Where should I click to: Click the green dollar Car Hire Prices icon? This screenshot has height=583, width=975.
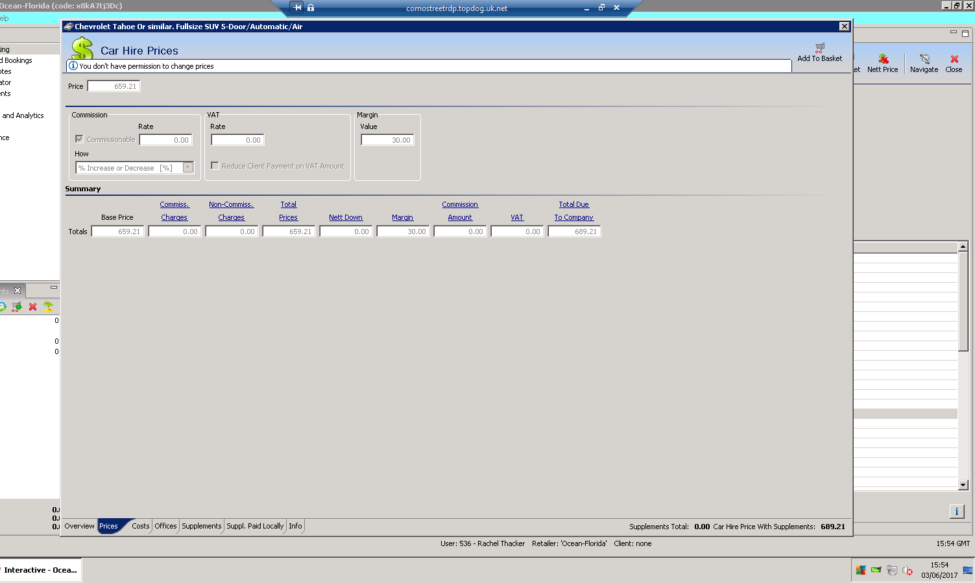[x=82, y=48]
